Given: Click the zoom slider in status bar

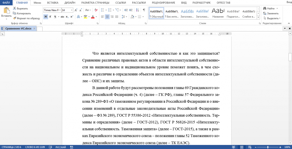Looking at the screenshot, I should point(267,147).
